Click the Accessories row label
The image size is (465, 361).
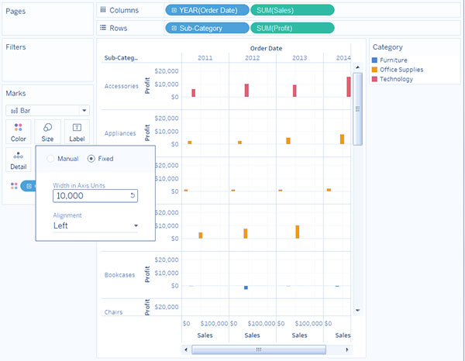click(x=122, y=86)
